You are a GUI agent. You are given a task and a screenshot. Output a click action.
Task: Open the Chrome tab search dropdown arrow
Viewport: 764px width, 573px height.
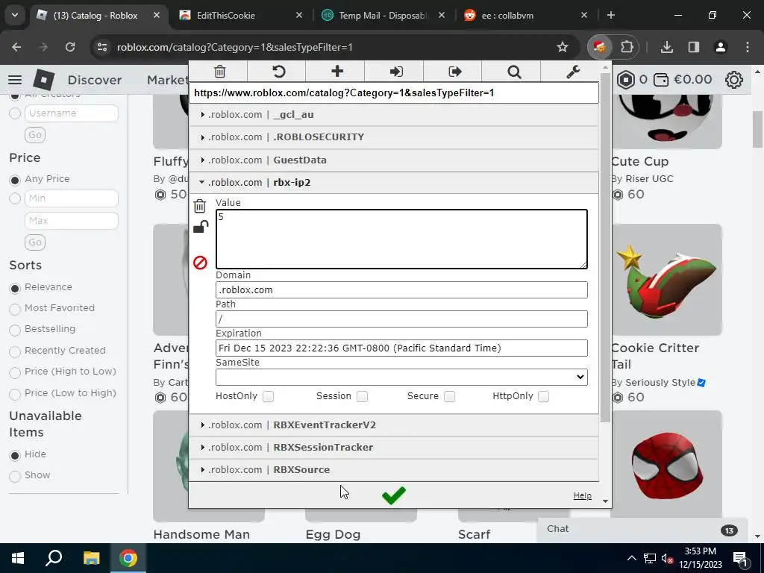(x=15, y=15)
